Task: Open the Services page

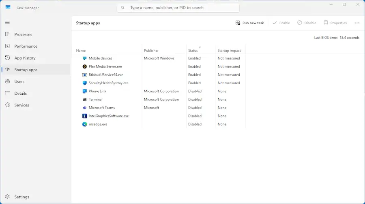Action: 36,105
